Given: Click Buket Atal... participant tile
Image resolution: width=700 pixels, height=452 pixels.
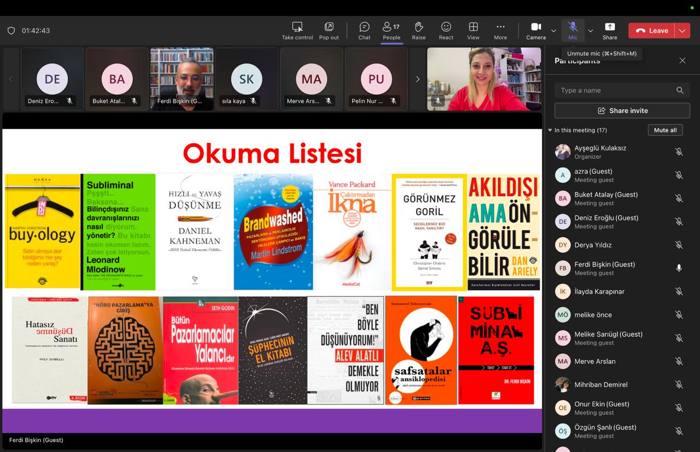Looking at the screenshot, I should [x=117, y=79].
